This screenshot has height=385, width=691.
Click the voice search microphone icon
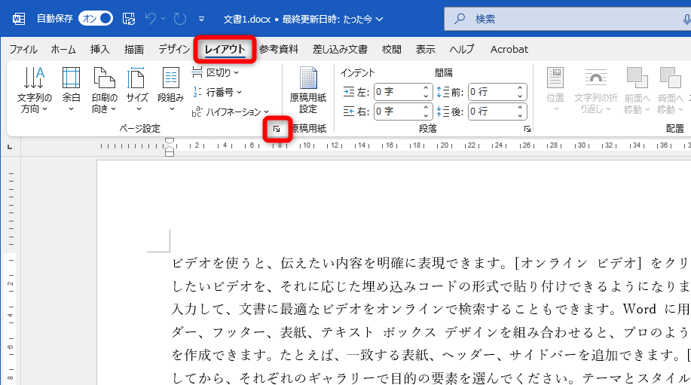[x=686, y=19]
